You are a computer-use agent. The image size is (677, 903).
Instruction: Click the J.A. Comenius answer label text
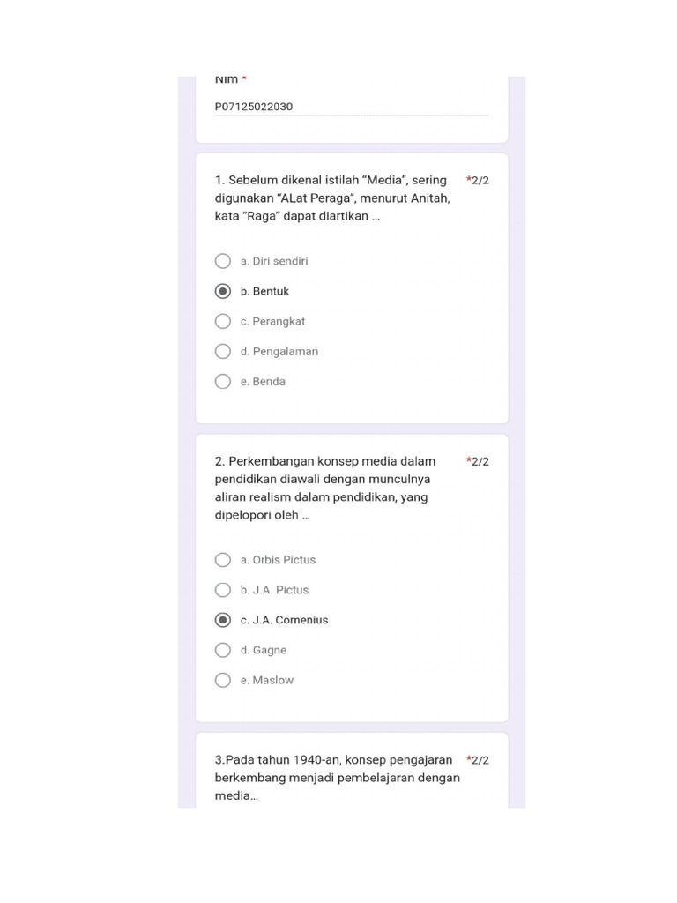click(x=284, y=620)
